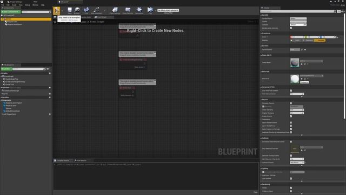
Task: Click the green Add New button
Action: tap(6, 69)
